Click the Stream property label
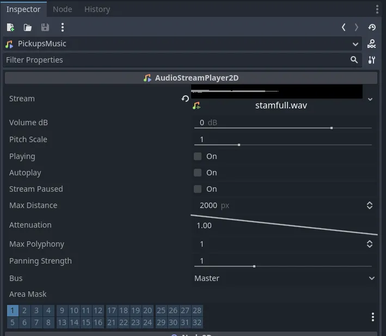 (x=22, y=99)
